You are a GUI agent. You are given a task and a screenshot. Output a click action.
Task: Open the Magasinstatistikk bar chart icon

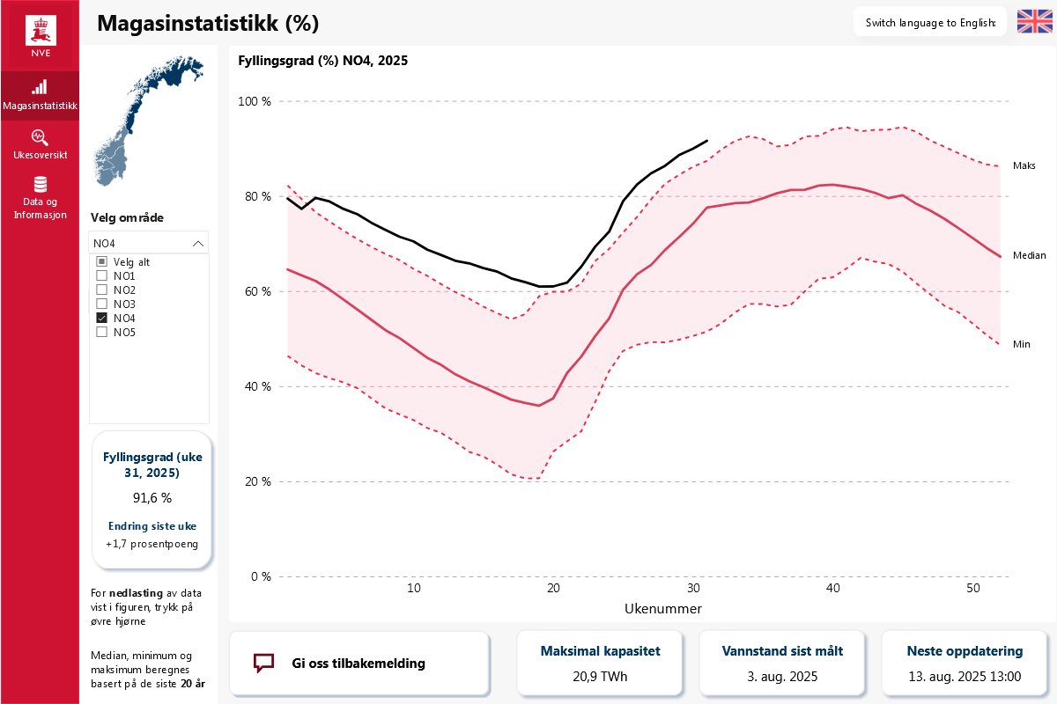point(40,87)
